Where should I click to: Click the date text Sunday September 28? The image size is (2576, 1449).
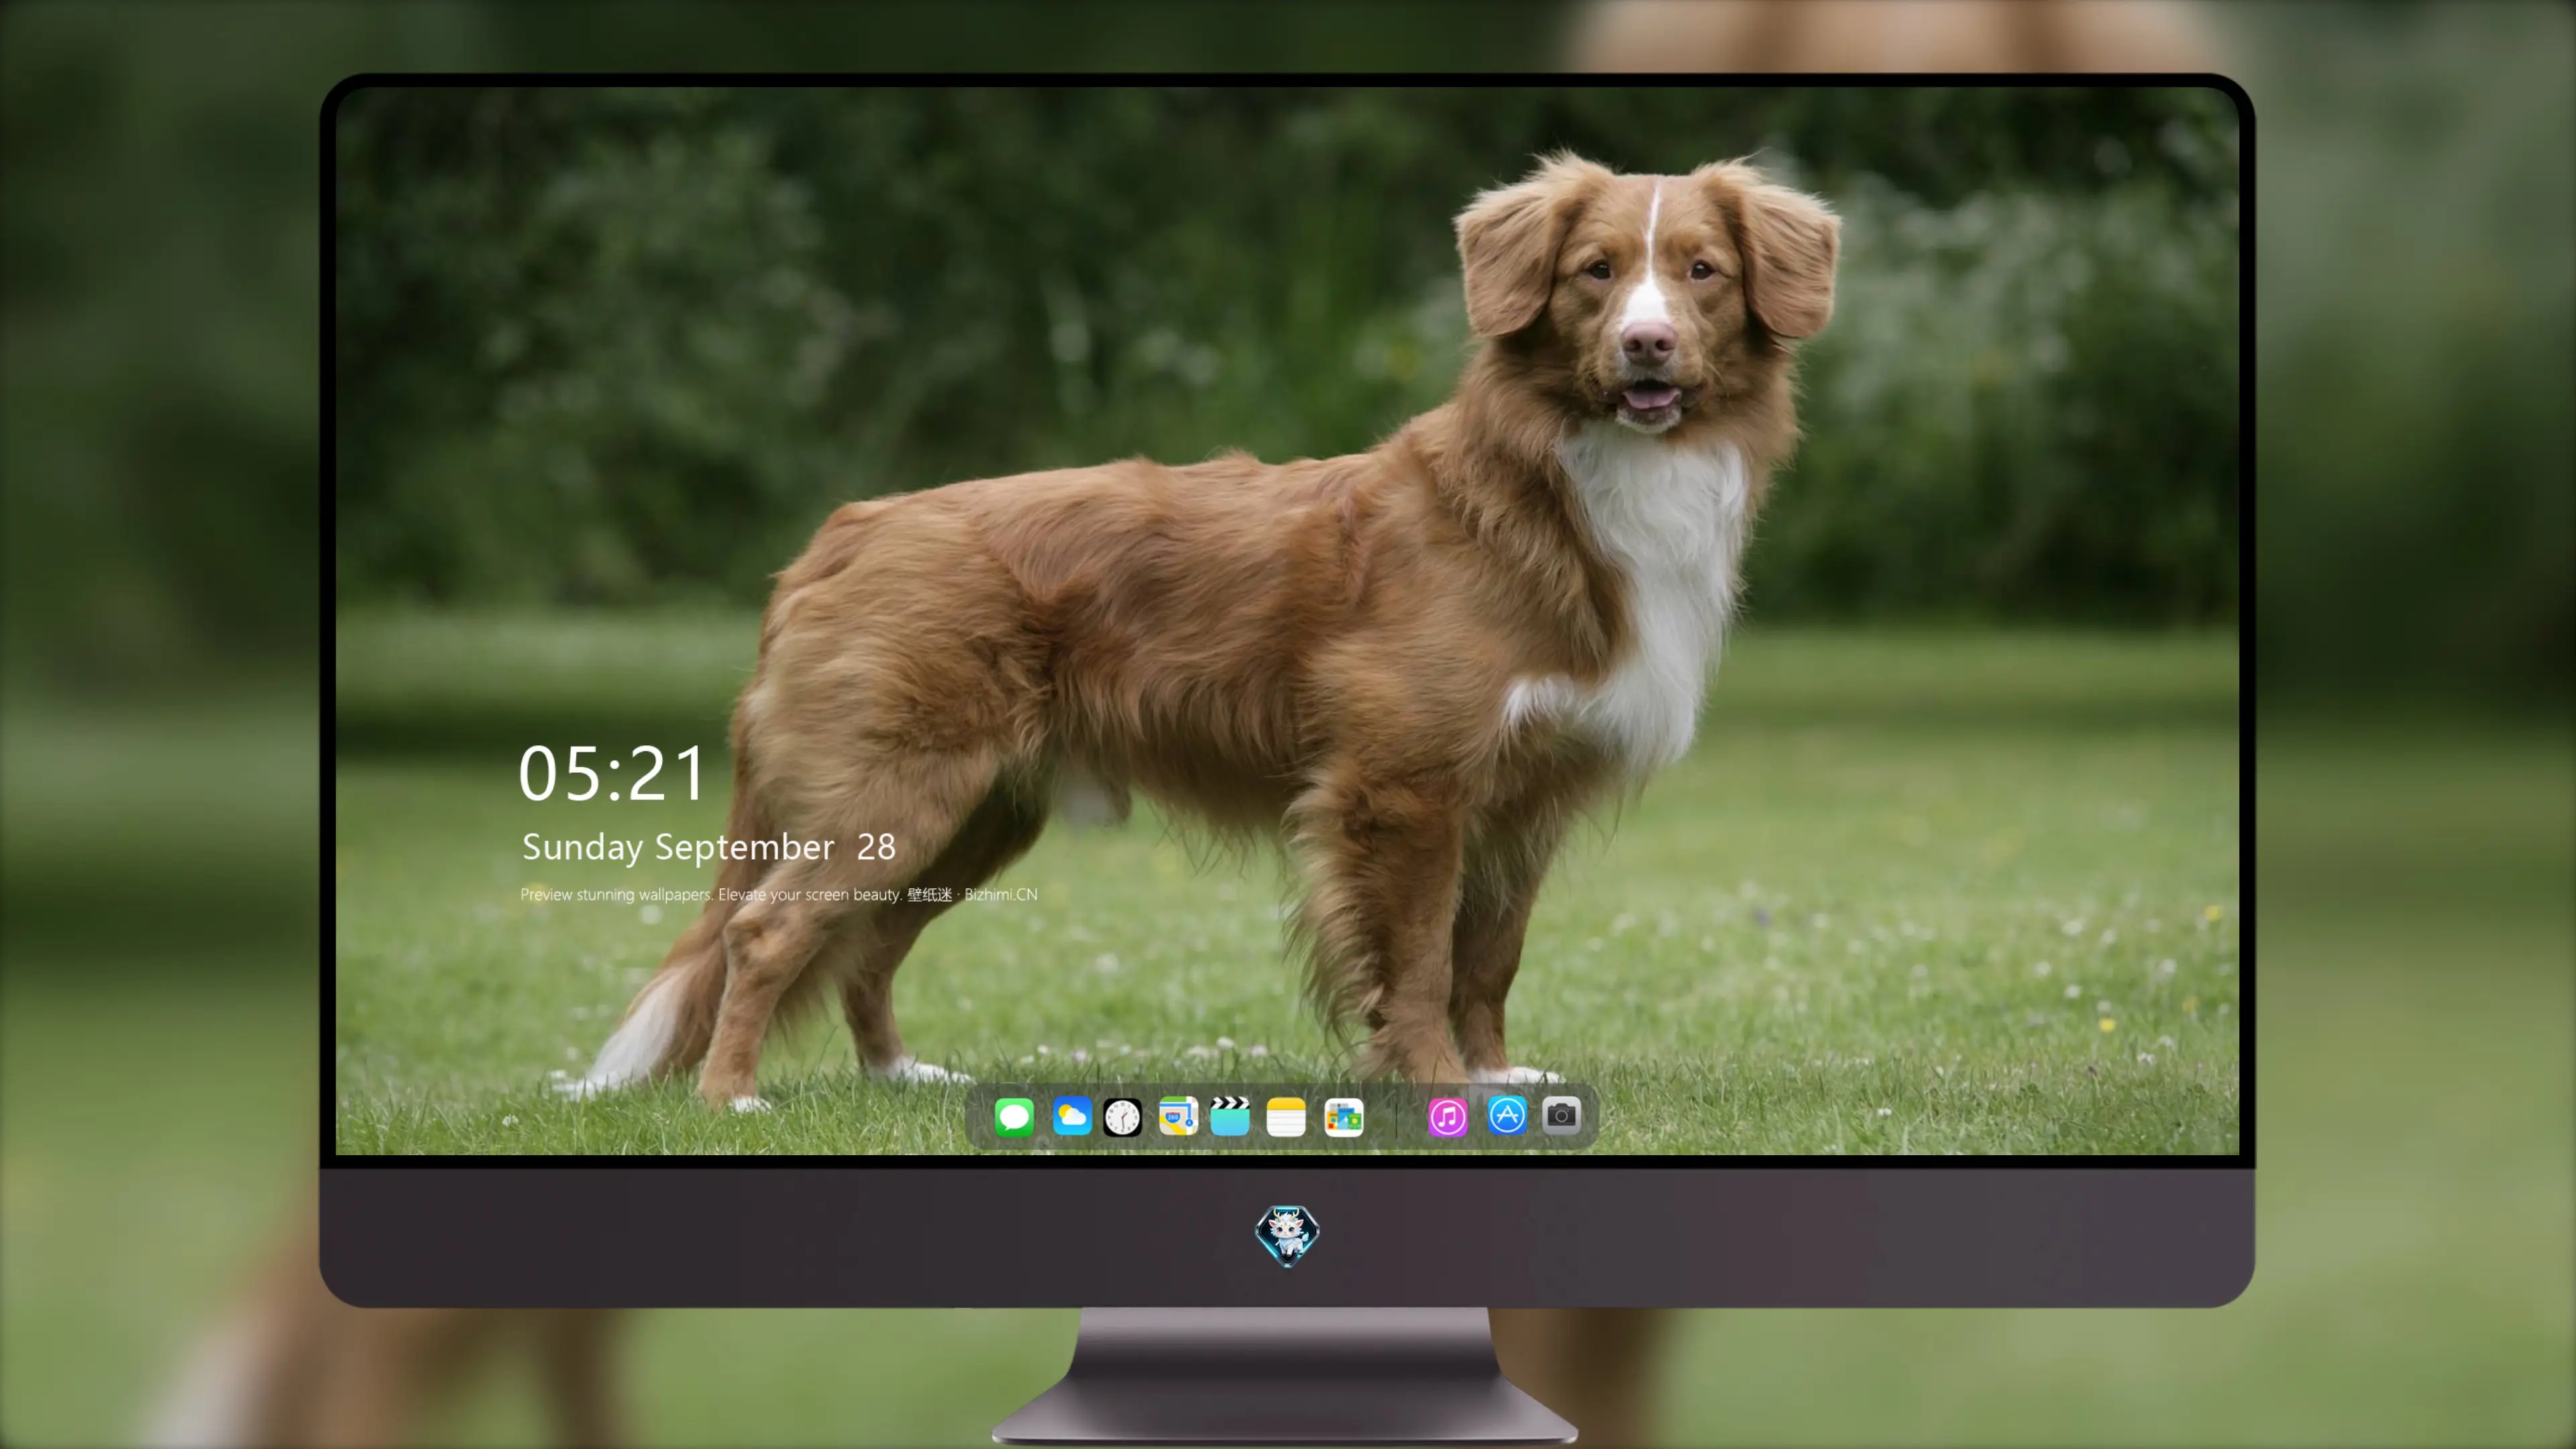pos(708,847)
